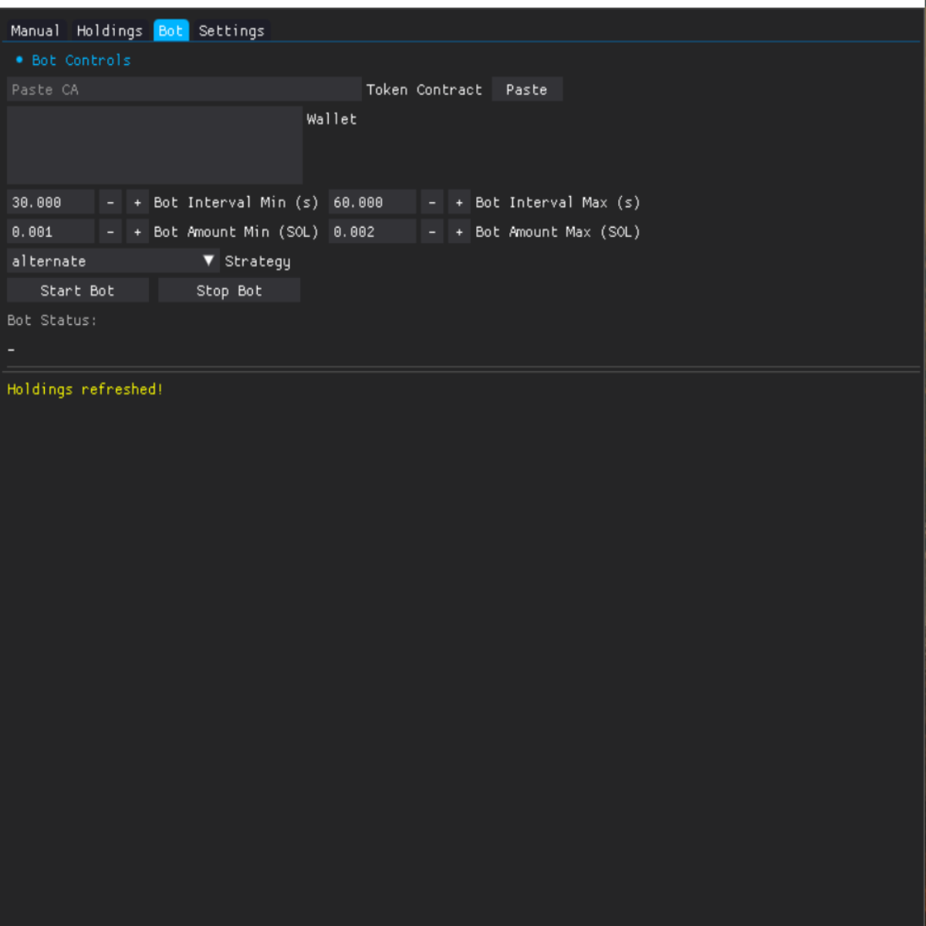Go to the Settings tab

231,31
